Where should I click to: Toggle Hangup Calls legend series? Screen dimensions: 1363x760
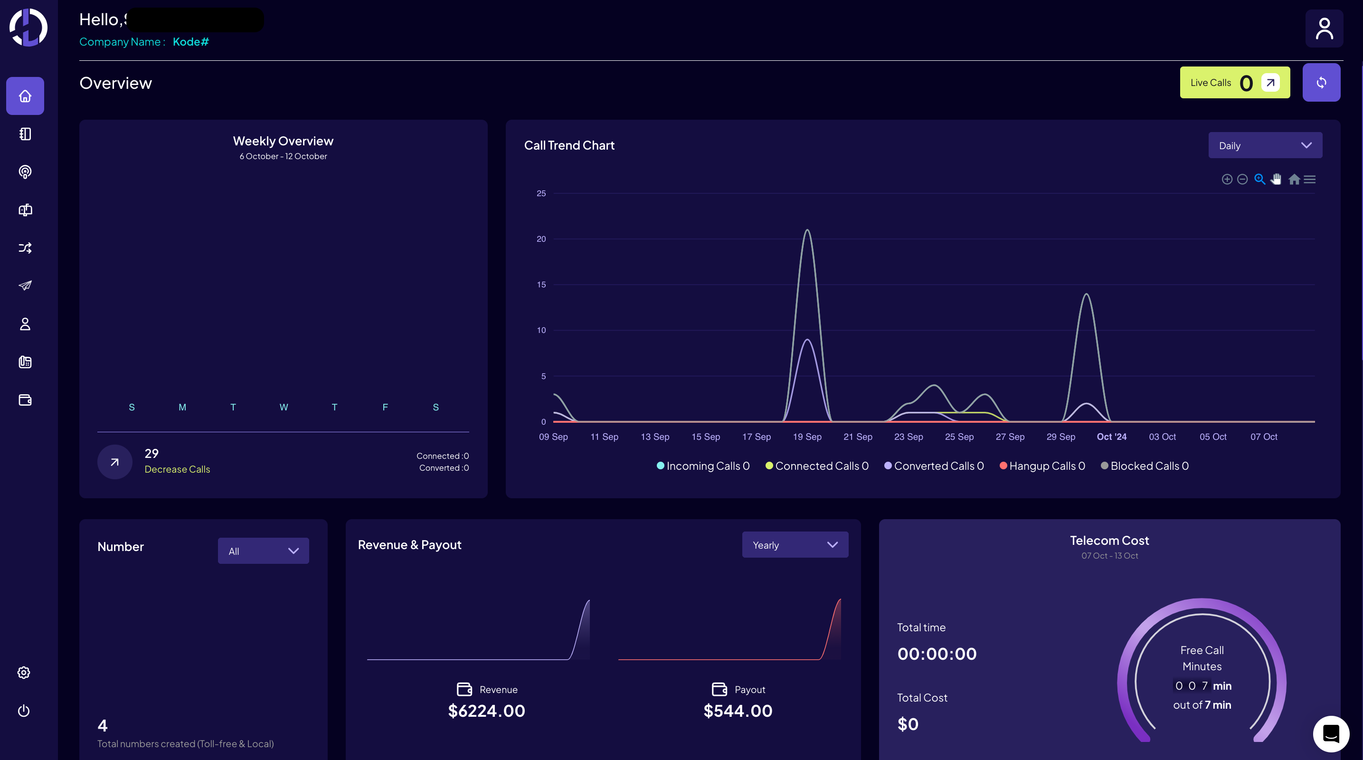pos(1042,466)
